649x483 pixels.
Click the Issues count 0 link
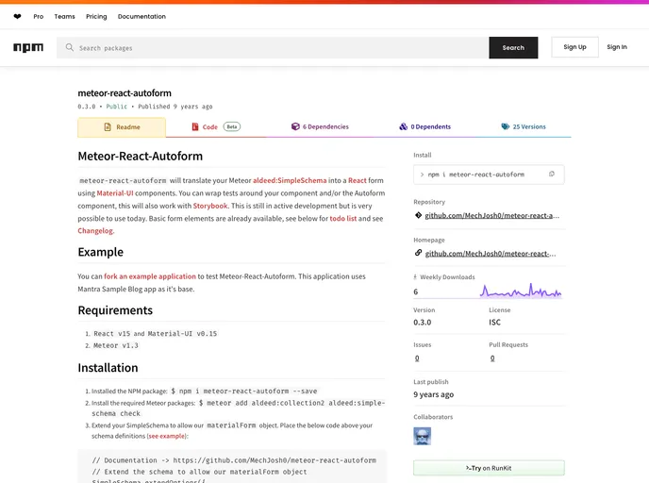point(417,358)
